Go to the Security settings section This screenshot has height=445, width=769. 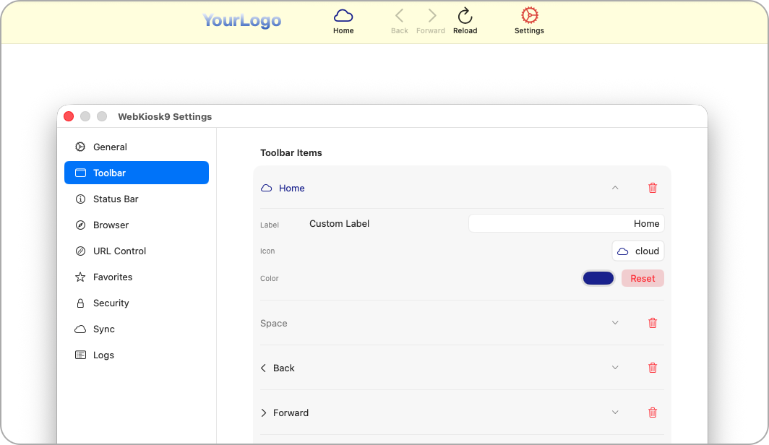click(x=111, y=303)
